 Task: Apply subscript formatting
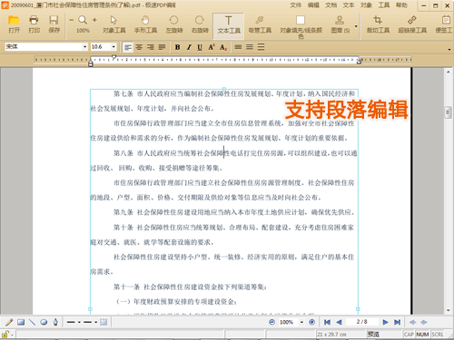[223, 47]
